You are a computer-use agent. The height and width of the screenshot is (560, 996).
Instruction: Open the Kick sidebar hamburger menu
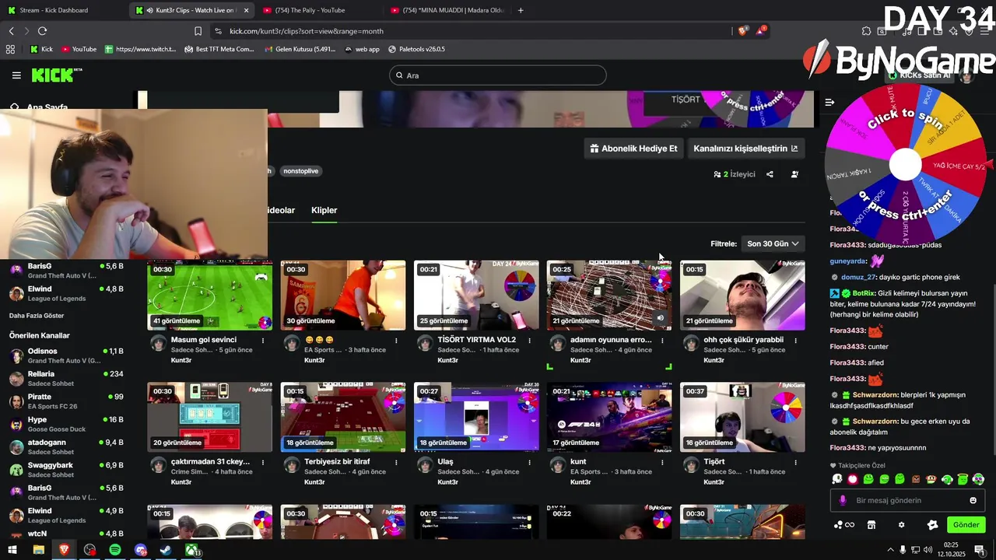(16, 75)
